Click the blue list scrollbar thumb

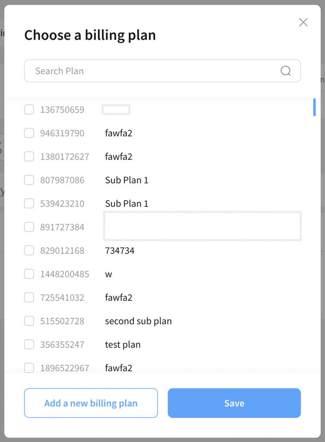point(314,107)
